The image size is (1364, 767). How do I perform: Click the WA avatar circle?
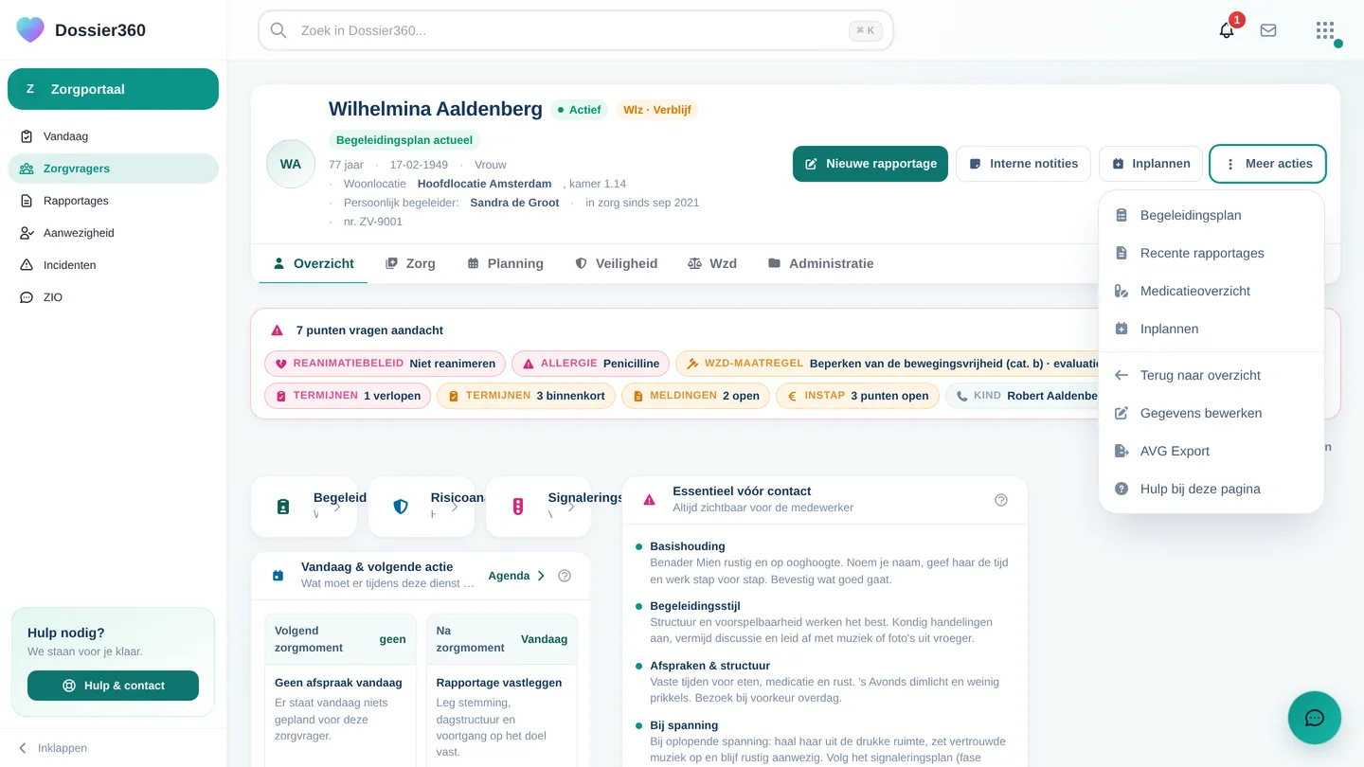pos(291,164)
